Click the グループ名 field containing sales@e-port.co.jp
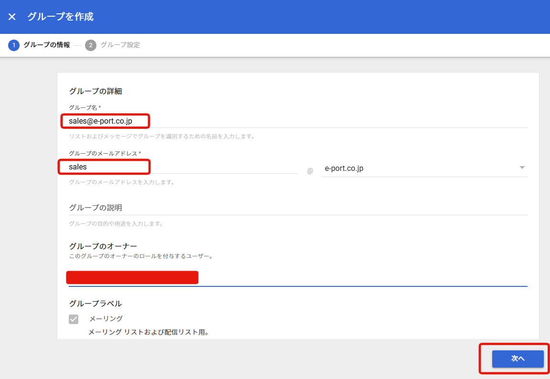The width and height of the screenshot is (550, 379). [x=297, y=121]
